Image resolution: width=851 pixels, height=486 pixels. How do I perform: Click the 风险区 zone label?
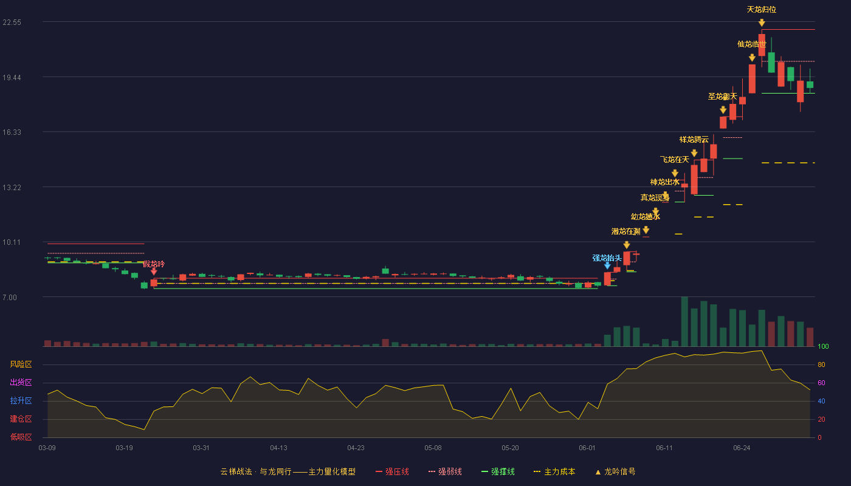[x=21, y=364]
